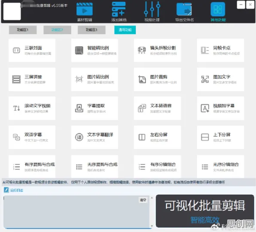Click the 三联封面 card icon

click(x=16, y=50)
